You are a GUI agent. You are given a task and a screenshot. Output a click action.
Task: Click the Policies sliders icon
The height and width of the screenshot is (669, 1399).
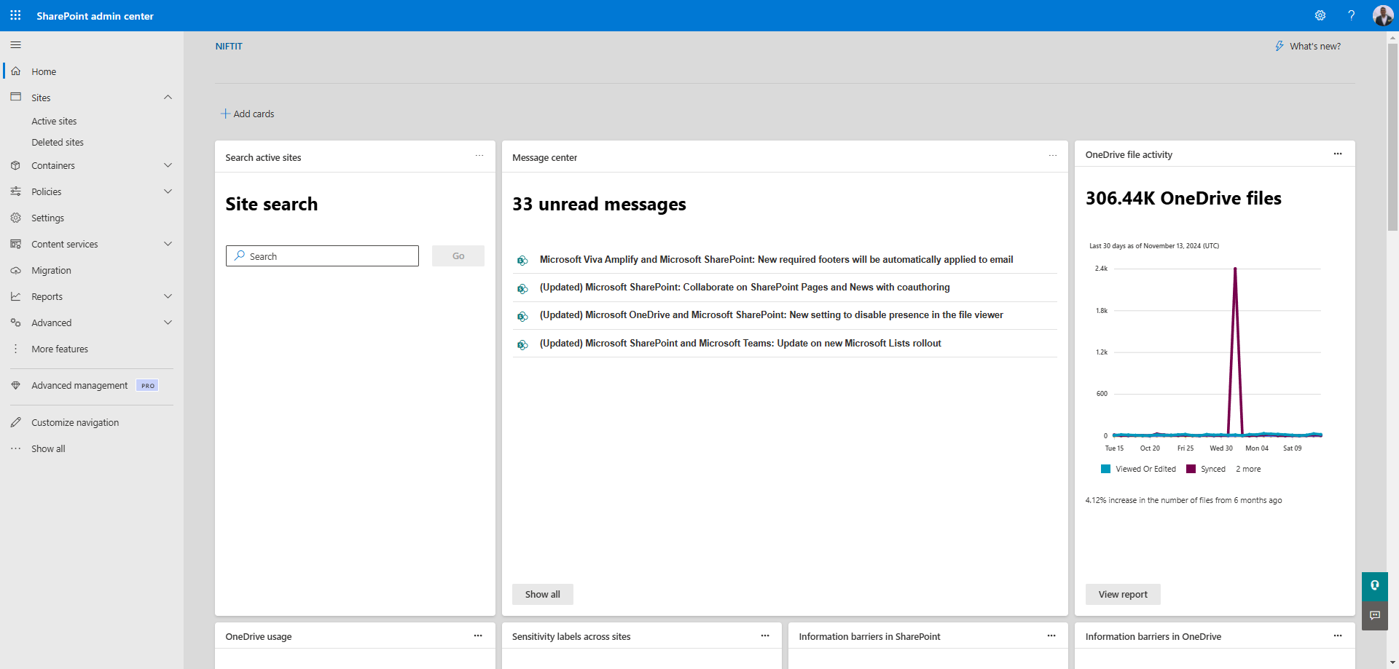15,191
